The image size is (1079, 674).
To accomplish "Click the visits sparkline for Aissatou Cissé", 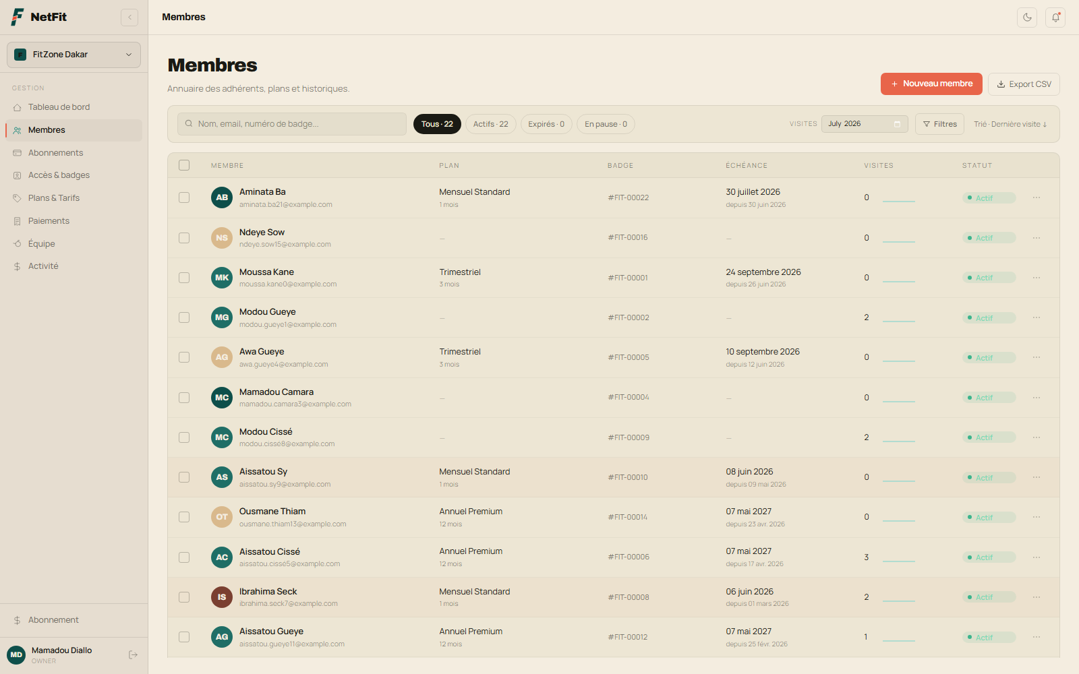I will coord(899,559).
